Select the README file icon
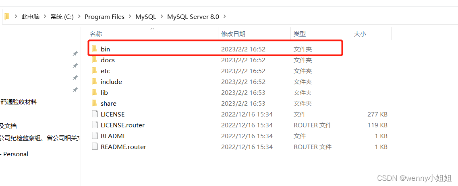 94,136
